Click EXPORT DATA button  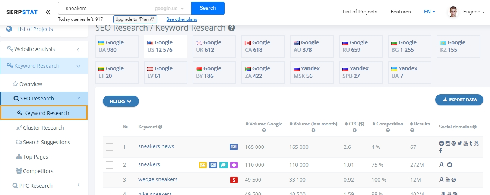pos(459,100)
